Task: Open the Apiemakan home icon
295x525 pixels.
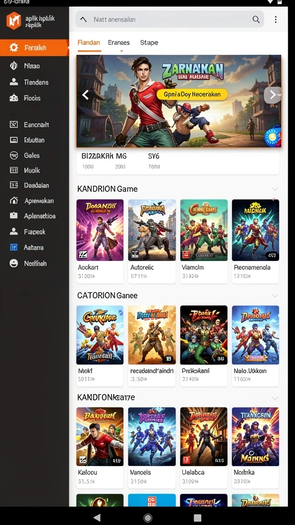Action: coord(14,200)
